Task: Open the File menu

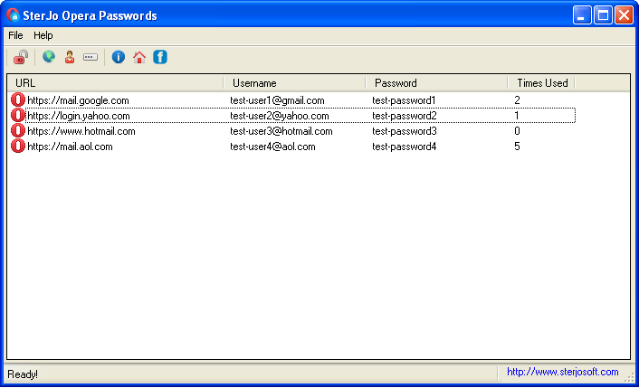Action: 15,35
